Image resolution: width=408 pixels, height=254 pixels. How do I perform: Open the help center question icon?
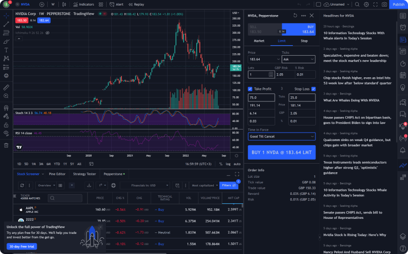tap(403, 248)
